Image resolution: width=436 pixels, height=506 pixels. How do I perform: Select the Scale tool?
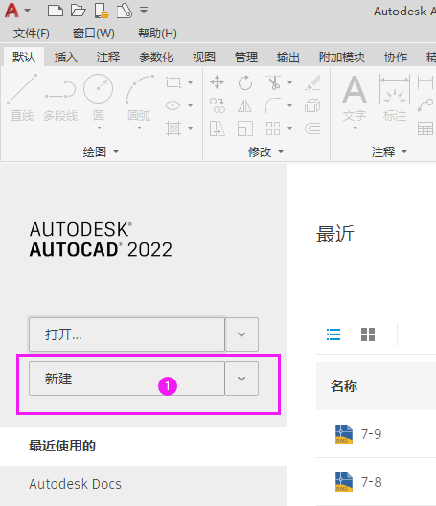(245, 128)
